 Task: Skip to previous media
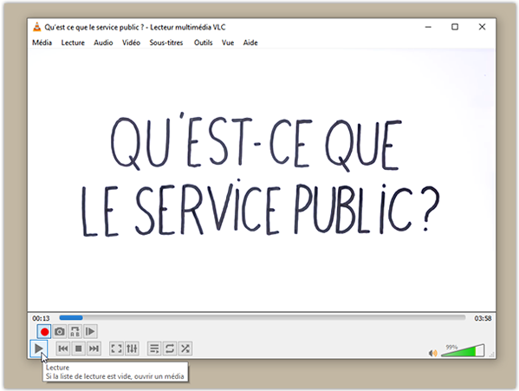(63, 349)
